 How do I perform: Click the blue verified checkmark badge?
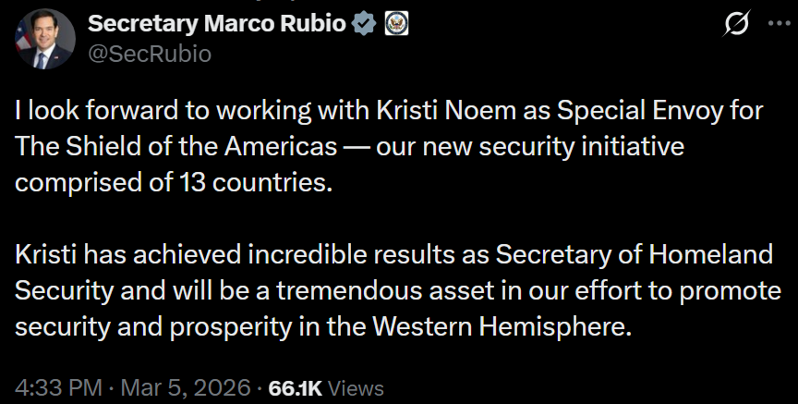coord(362,25)
